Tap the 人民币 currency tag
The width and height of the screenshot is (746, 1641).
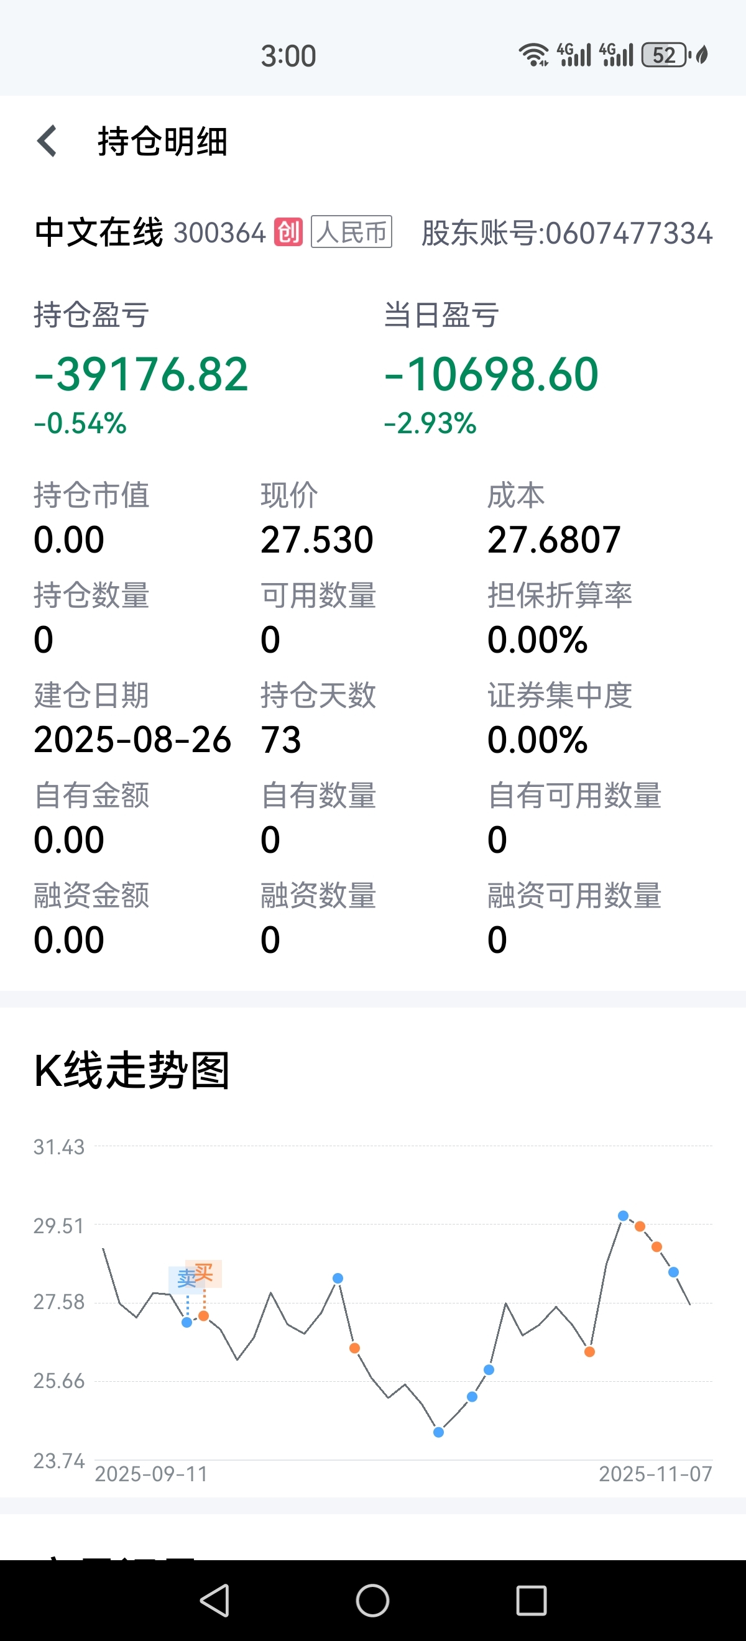click(351, 232)
